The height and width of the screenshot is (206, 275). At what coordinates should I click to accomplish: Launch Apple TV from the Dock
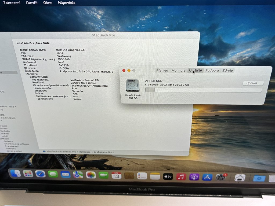click(x=168, y=176)
